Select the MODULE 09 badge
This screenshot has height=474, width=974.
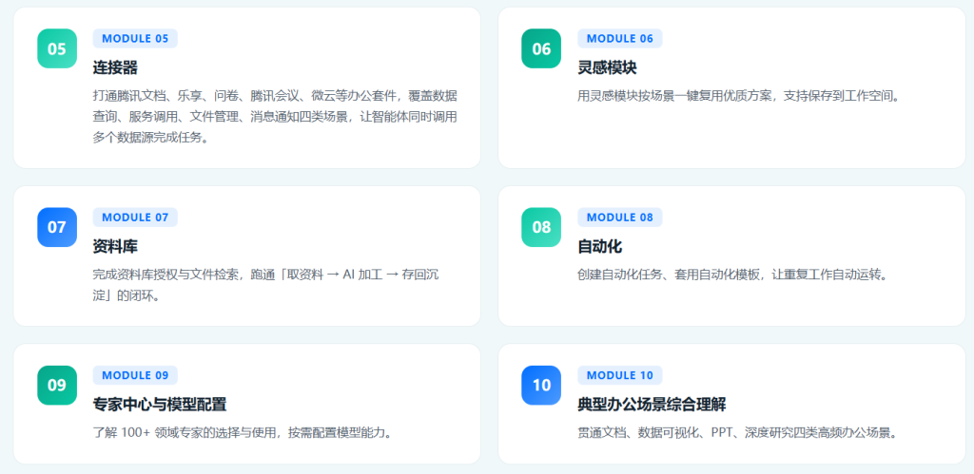pos(135,375)
